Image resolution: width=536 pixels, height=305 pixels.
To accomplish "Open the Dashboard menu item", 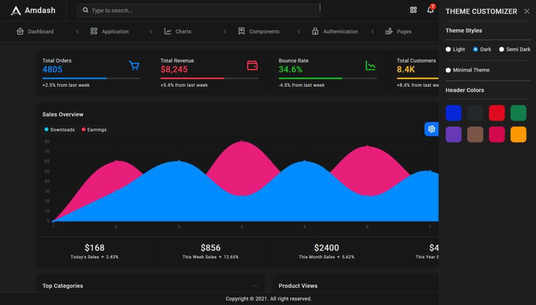I will (36, 31).
